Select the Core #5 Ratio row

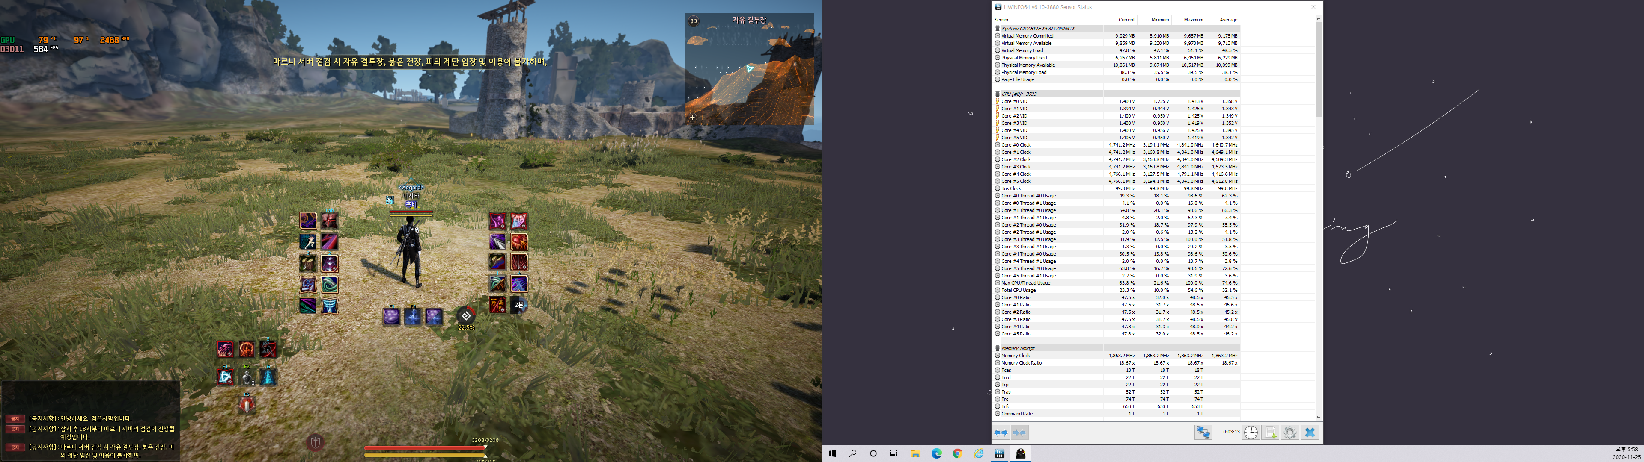click(1117, 334)
